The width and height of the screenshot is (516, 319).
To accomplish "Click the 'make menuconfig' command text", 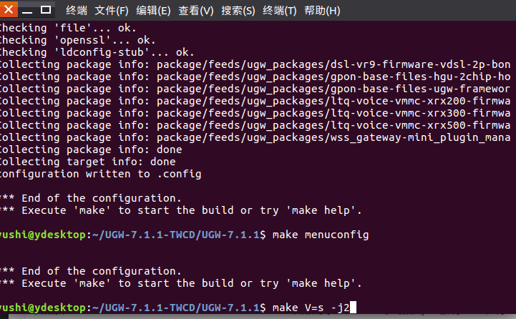I will (x=321, y=235).
